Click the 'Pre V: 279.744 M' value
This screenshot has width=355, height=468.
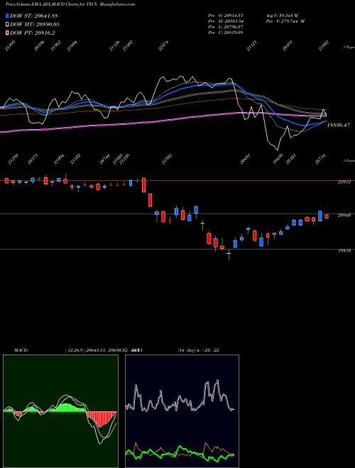pos(285,21)
